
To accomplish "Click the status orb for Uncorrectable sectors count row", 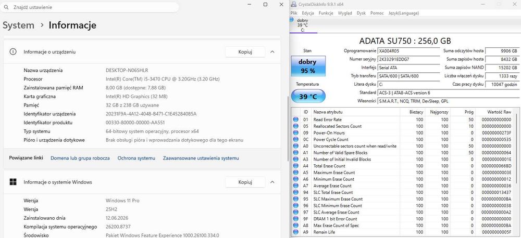I will coord(296,146).
